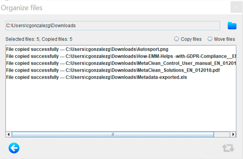Click the scrollbar right arrow
This screenshot has width=243, height=159.
click(x=233, y=134)
